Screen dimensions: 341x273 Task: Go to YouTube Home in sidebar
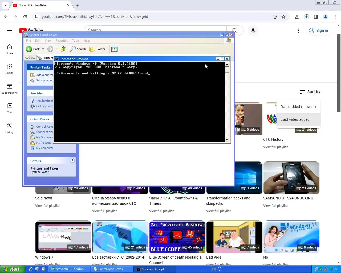(10, 49)
